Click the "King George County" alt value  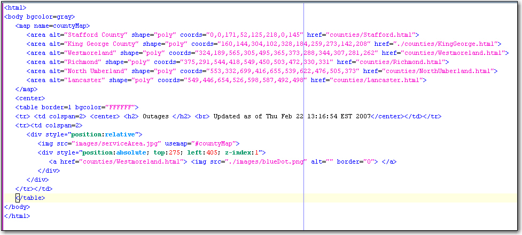point(102,44)
